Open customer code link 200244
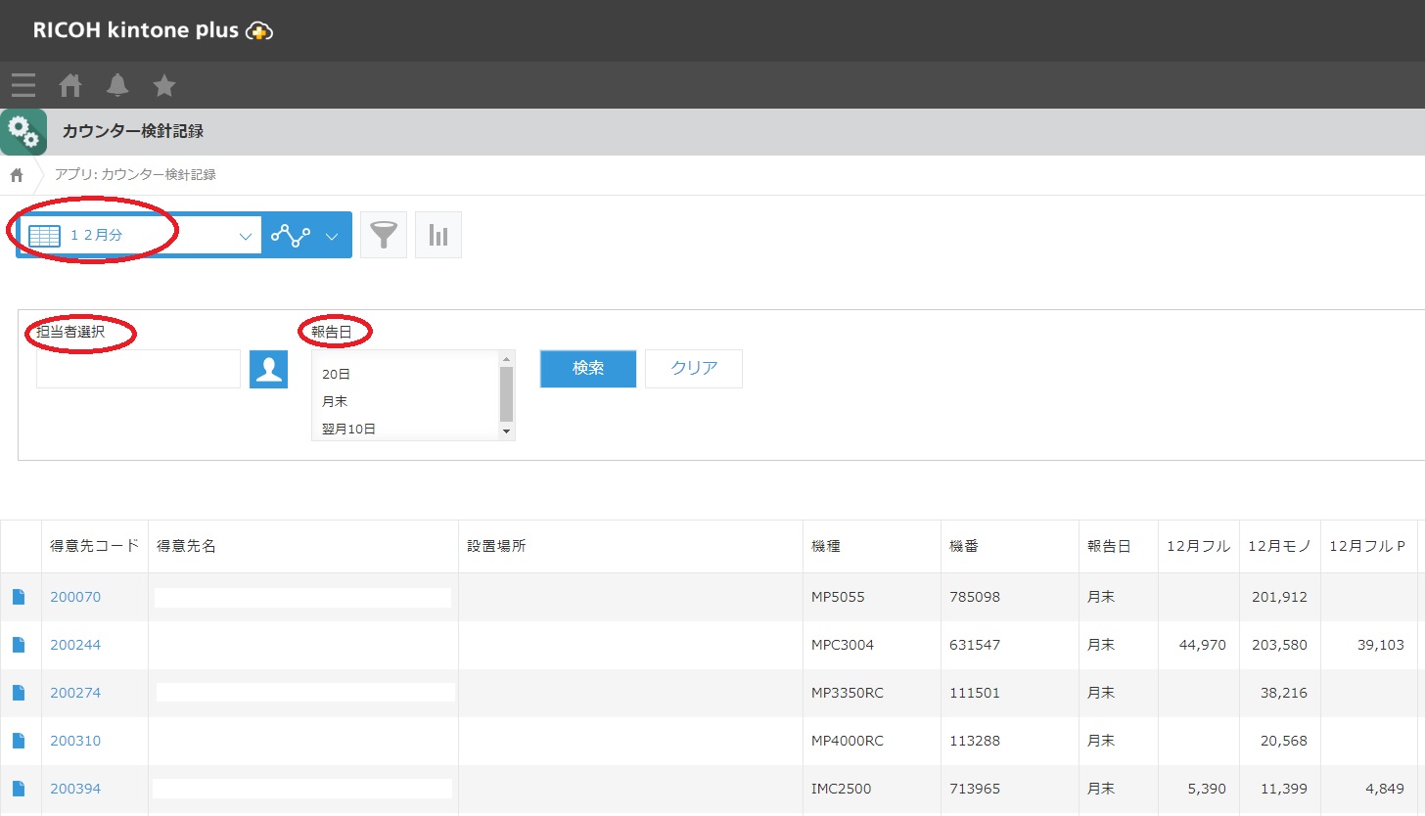Viewport: 1425px width, 816px height. (75, 645)
